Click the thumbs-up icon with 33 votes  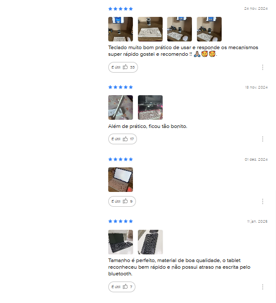(125, 67)
